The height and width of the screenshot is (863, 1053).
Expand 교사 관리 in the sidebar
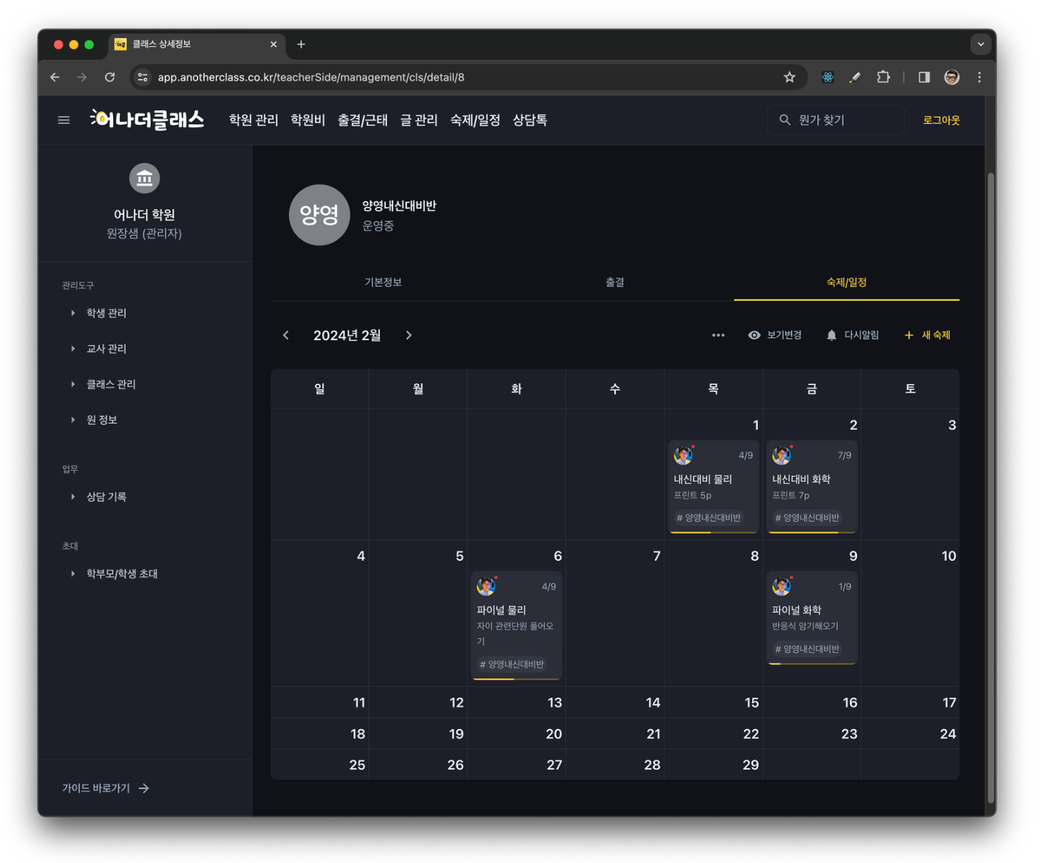107,348
